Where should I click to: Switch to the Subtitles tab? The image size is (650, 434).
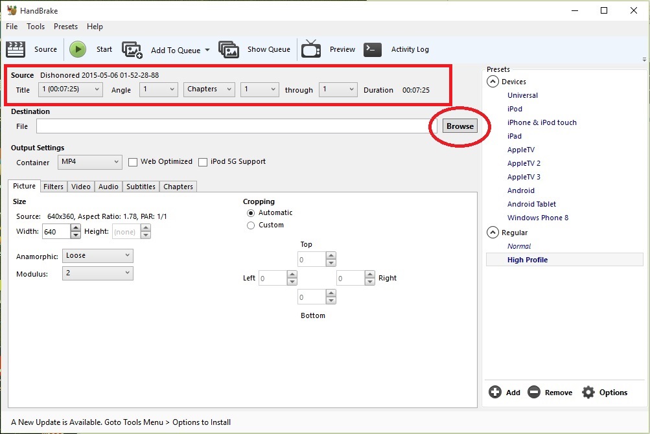click(x=141, y=187)
